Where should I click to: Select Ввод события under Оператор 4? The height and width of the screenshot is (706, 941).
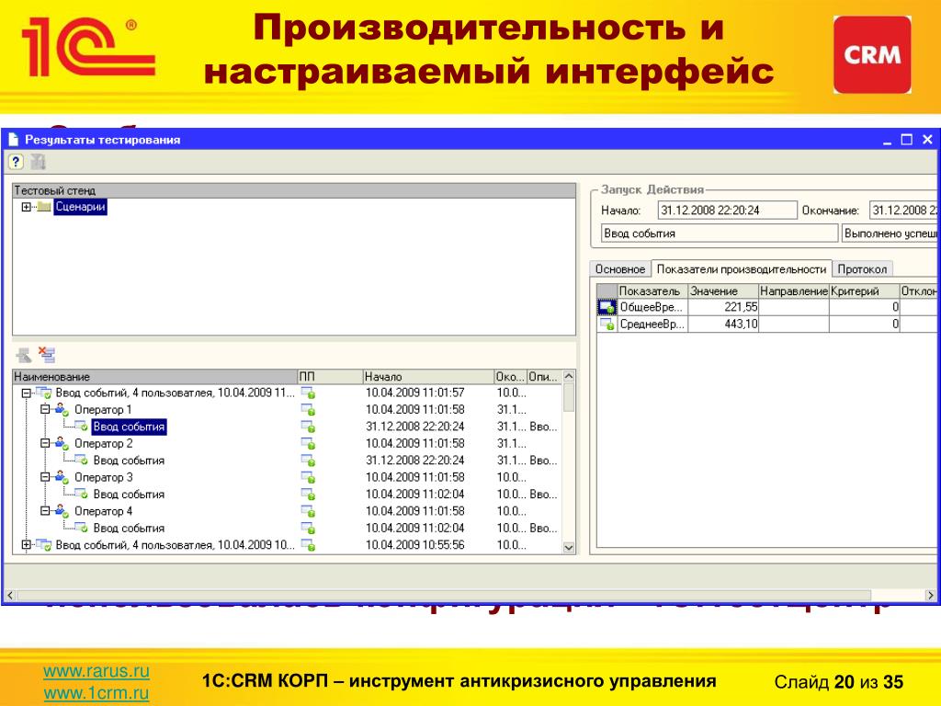(x=129, y=529)
